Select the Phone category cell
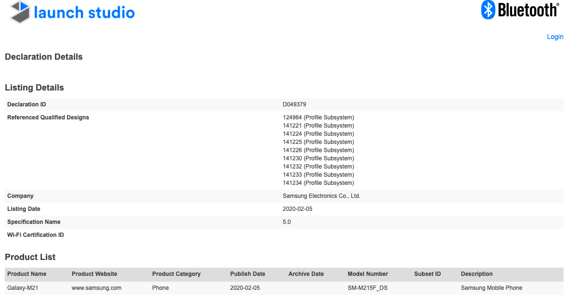The width and height of the screenshot is (566, 299). pos(160,288)
